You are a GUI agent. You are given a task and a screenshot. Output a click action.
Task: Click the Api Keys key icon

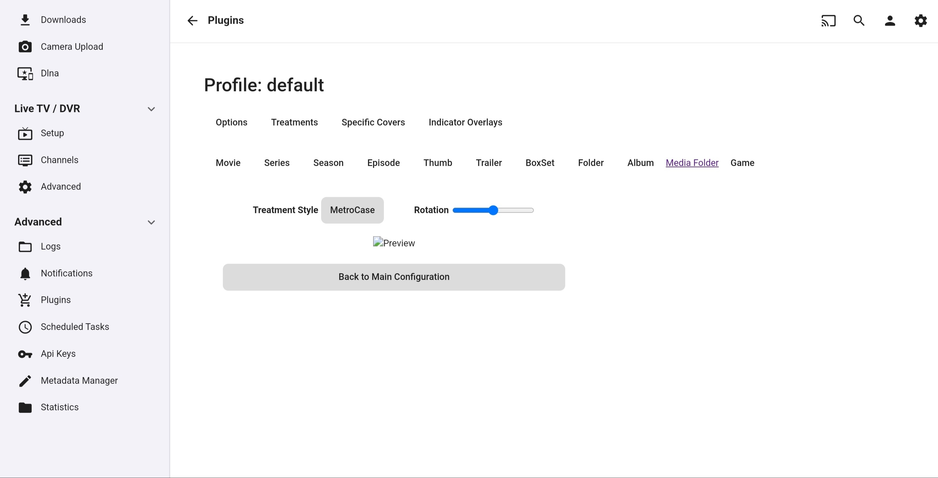tap(25, 354)
